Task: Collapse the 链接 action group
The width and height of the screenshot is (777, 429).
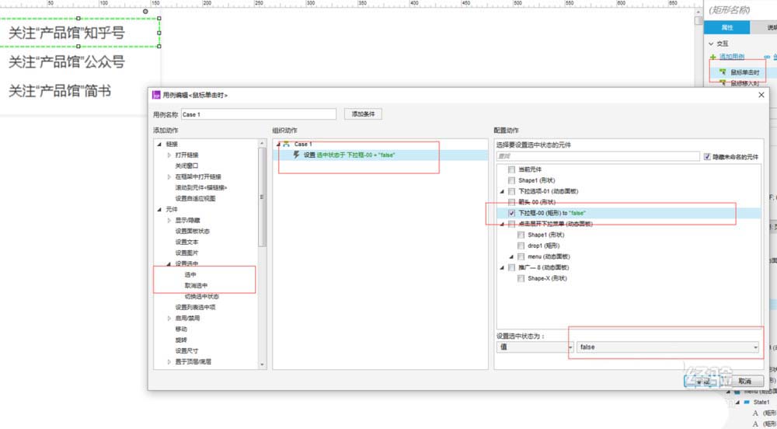Action: 159,144
